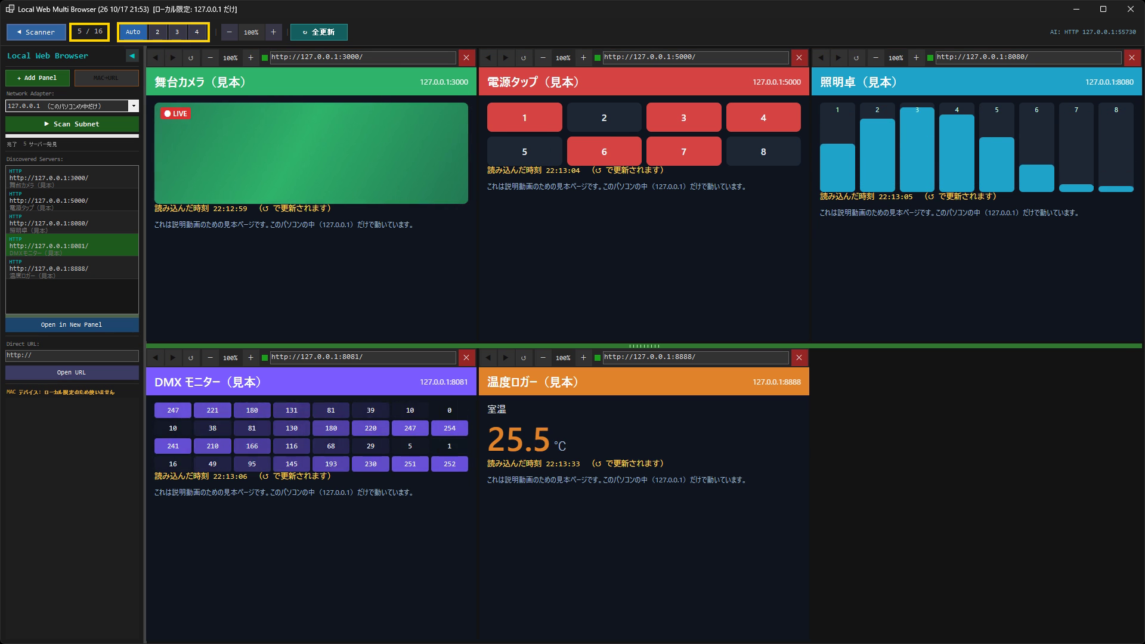The image size is (1145, 644).
Task: Decrease the global zoom with minus
Action: pos(230,32)
